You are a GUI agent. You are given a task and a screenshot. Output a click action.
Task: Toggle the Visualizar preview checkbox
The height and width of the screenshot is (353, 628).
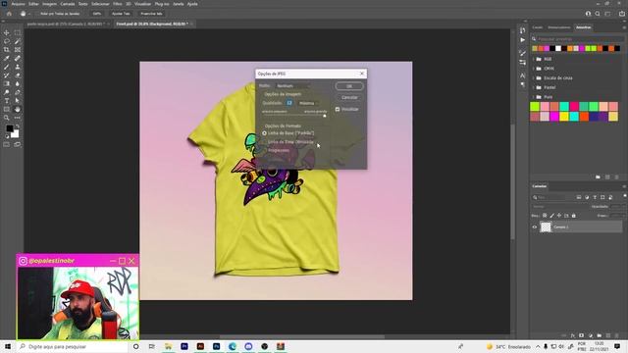click(338, 109)
